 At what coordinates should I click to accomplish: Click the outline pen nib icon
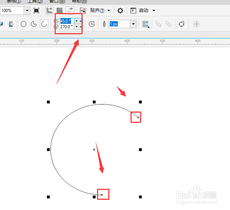point(104,24)
